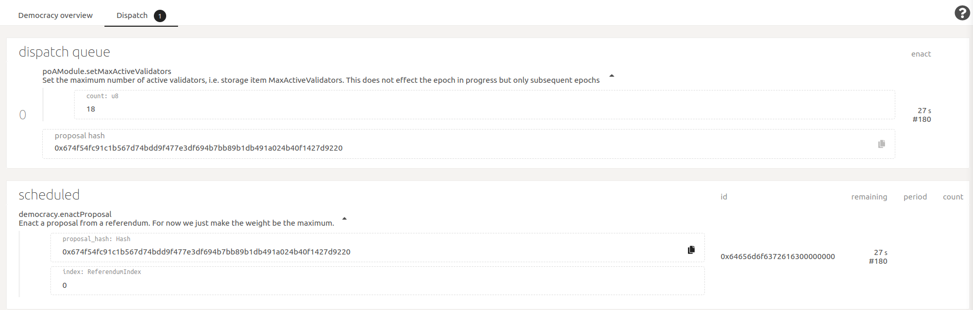Copy the dispatch queue proposal hash
This screenshot has width=973, height=310.
[881, 144]
